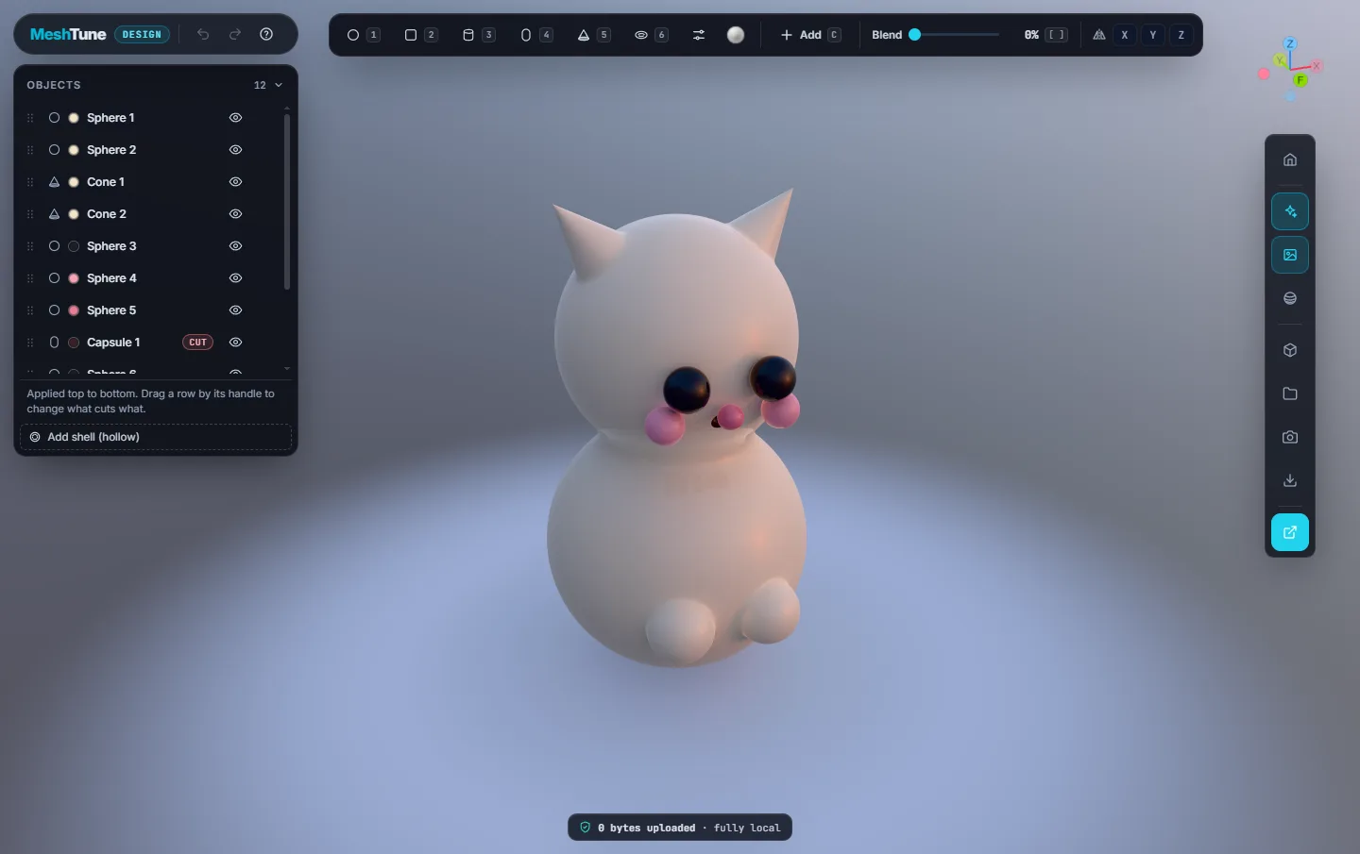Click the color dot of Sphere 5
Screen dimensions: 1360x854
[x=74, y=310]
